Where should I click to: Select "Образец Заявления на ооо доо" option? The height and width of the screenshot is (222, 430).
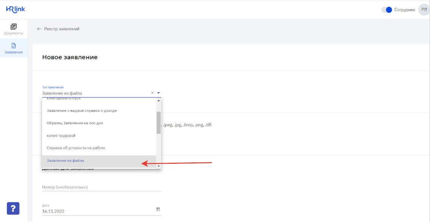75,123
